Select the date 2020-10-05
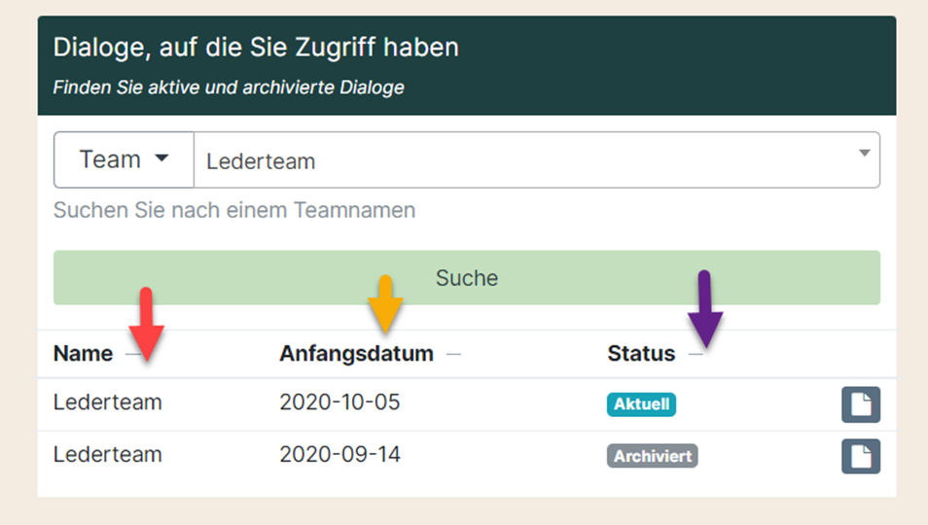928x525 pixels. [x=339, y=402]
